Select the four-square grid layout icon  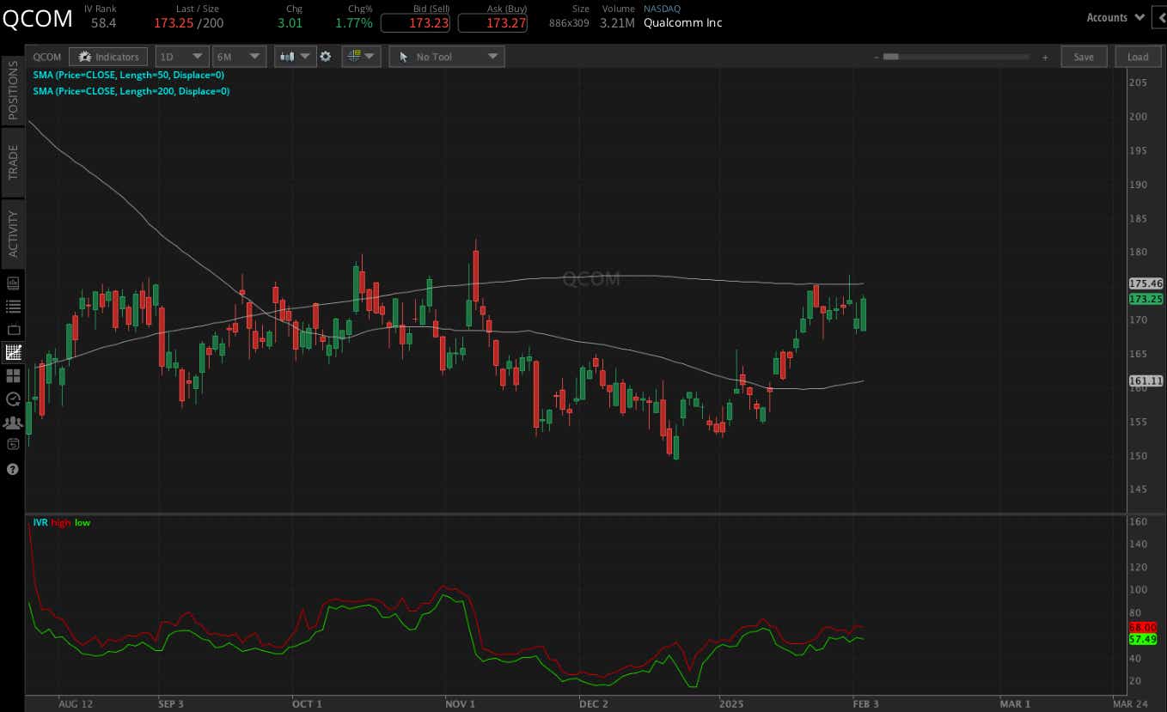click(13, 376)
